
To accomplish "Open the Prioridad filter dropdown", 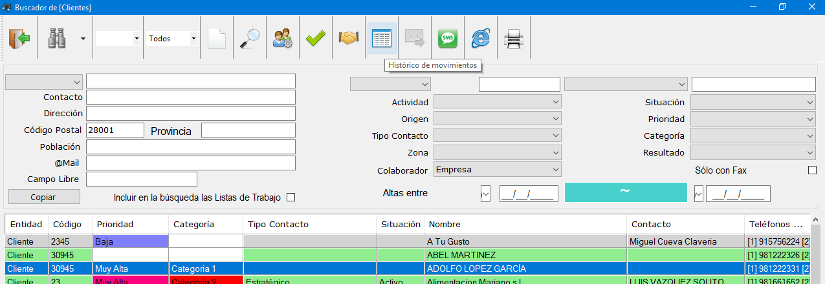I will pyautogui.click(x=753, y=119).
